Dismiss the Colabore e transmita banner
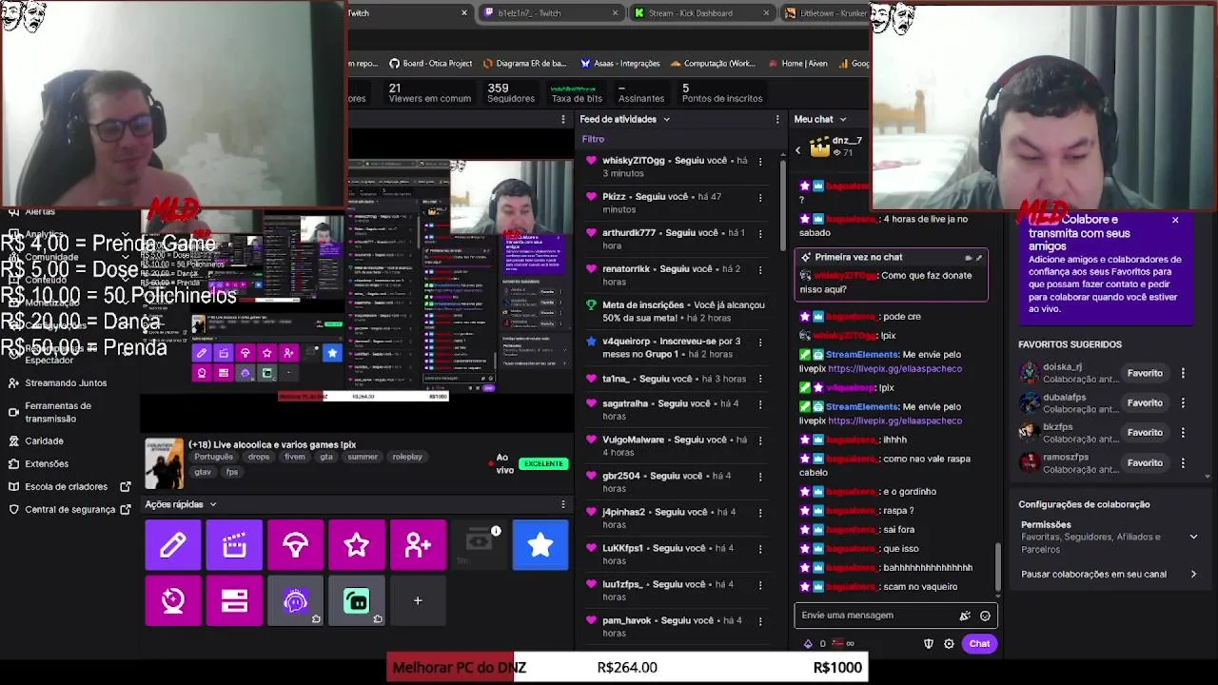Viewport: 1218px width, 685px height. pyautogui.click(x=1175, y=221)
